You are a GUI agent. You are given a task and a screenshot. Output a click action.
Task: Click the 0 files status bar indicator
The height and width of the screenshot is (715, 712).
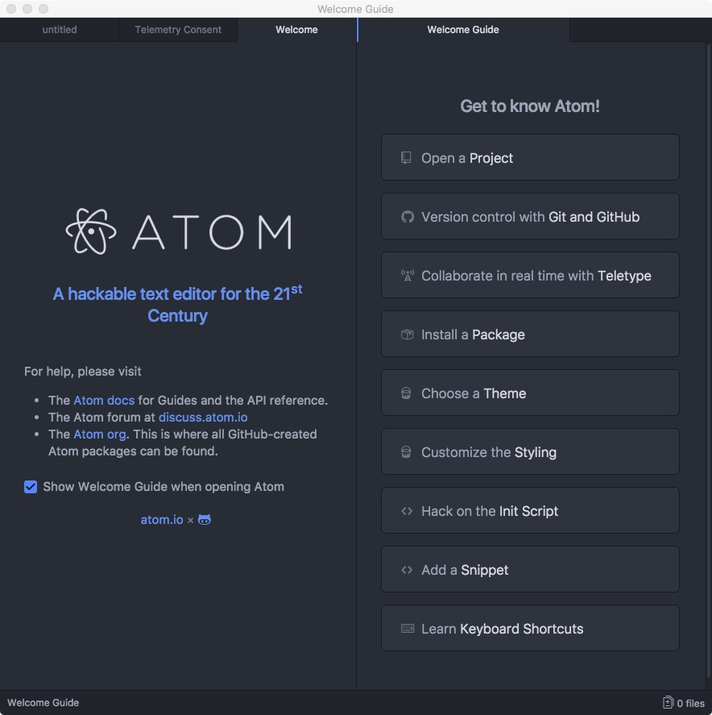684,703
